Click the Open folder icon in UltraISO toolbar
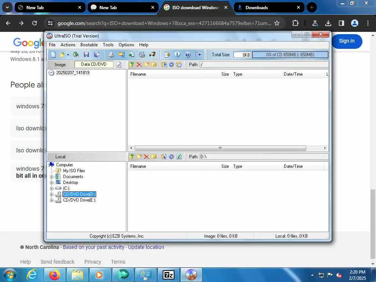This screenshot has height=282, width=376. [62, 55]
